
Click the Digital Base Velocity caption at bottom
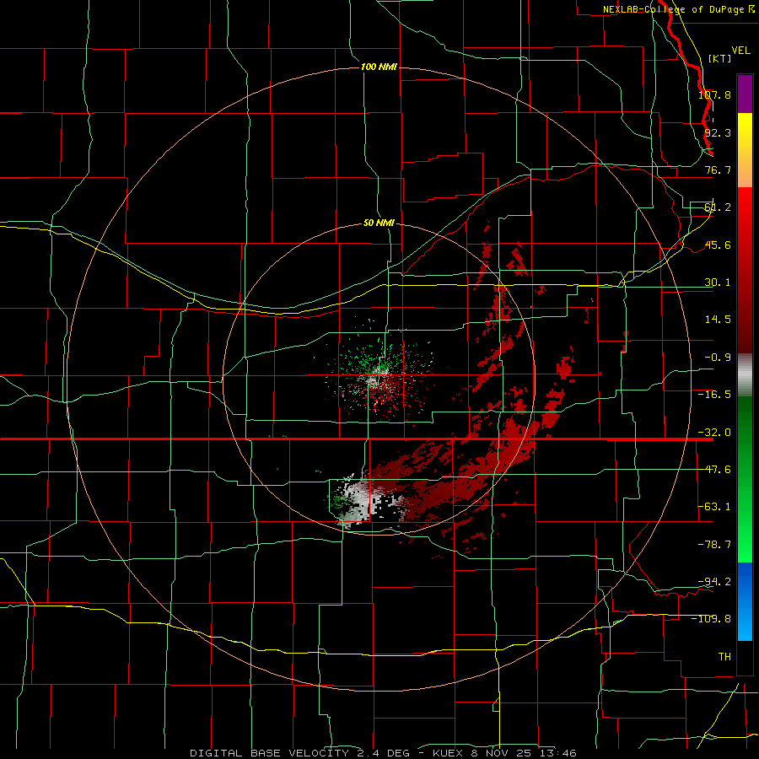383,753
